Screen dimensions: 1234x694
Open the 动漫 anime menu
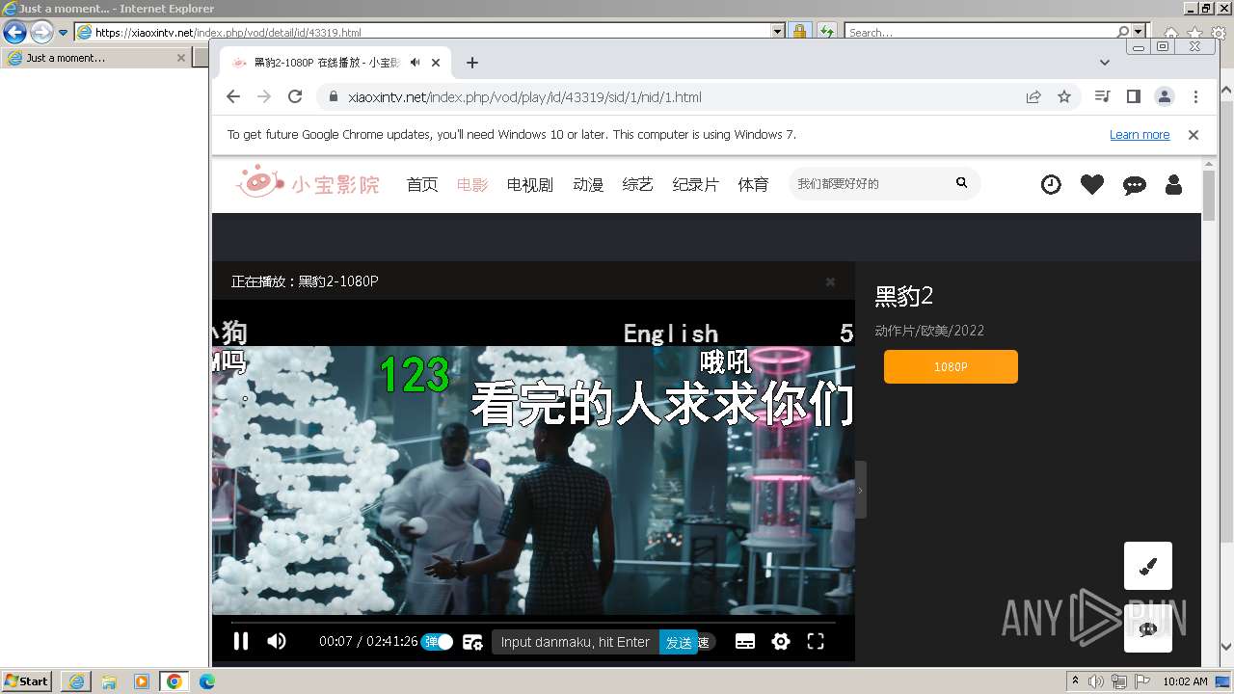pyautogui.click(x=588, y=184)
